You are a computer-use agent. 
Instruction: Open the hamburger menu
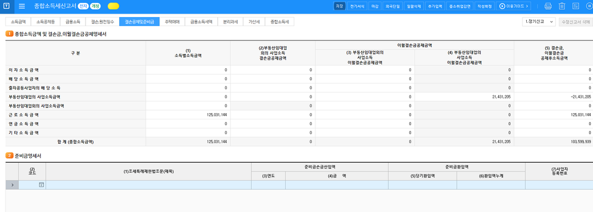pyautogui.click(x=22, y=6)
